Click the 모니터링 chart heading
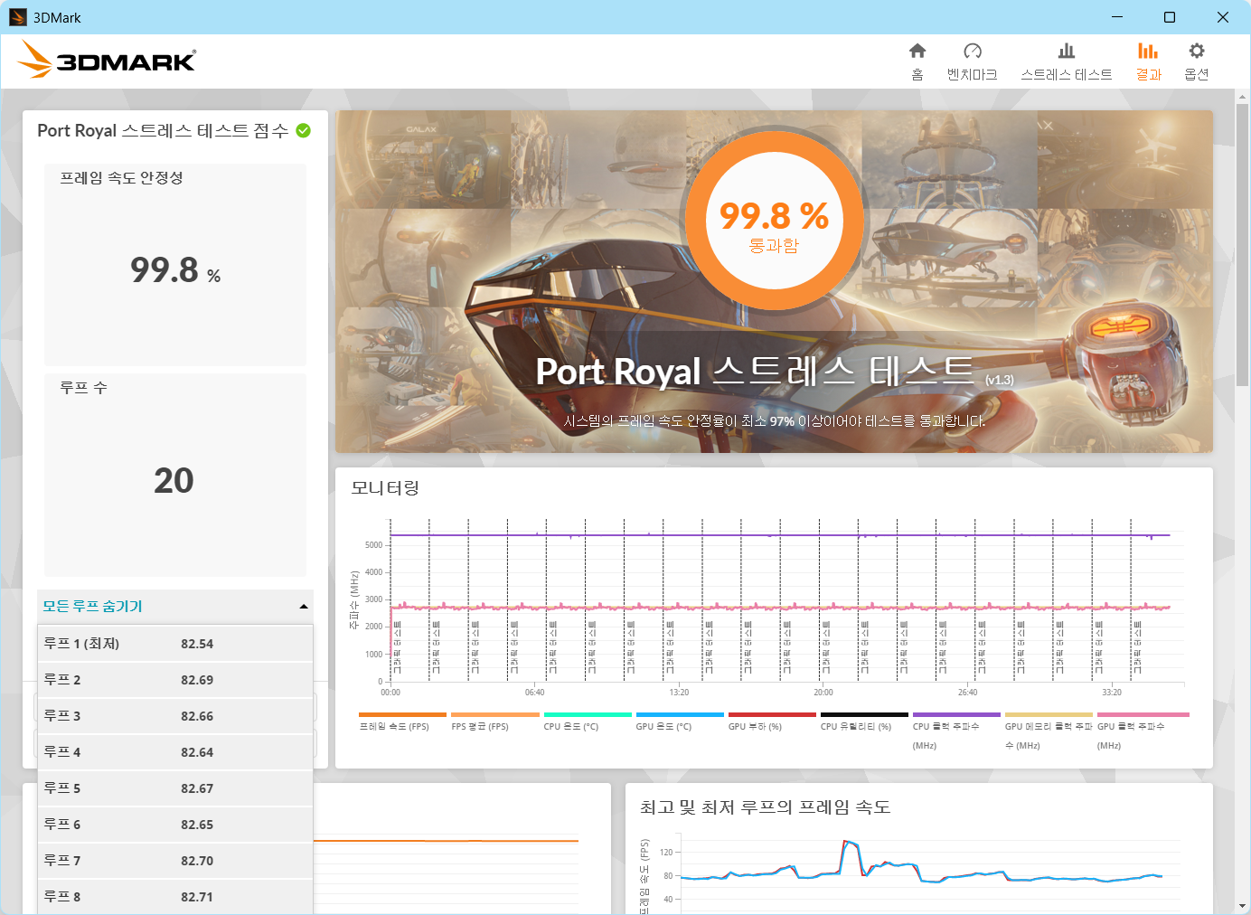The height and width of the screenshot is (915, 1251). click(x=385, y=488)
